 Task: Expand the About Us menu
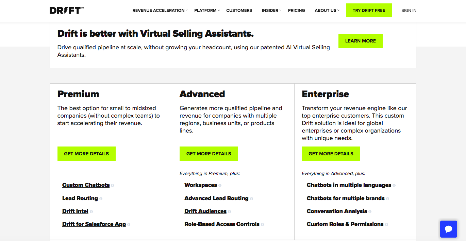(327, 11)
